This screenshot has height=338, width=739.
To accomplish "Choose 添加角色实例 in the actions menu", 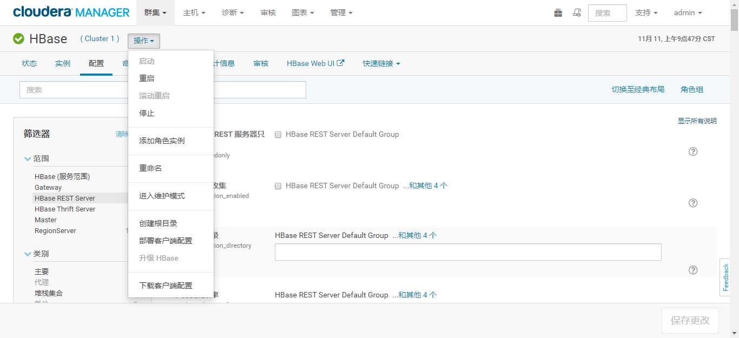I will pyautogui.click(x=171, y=141).
